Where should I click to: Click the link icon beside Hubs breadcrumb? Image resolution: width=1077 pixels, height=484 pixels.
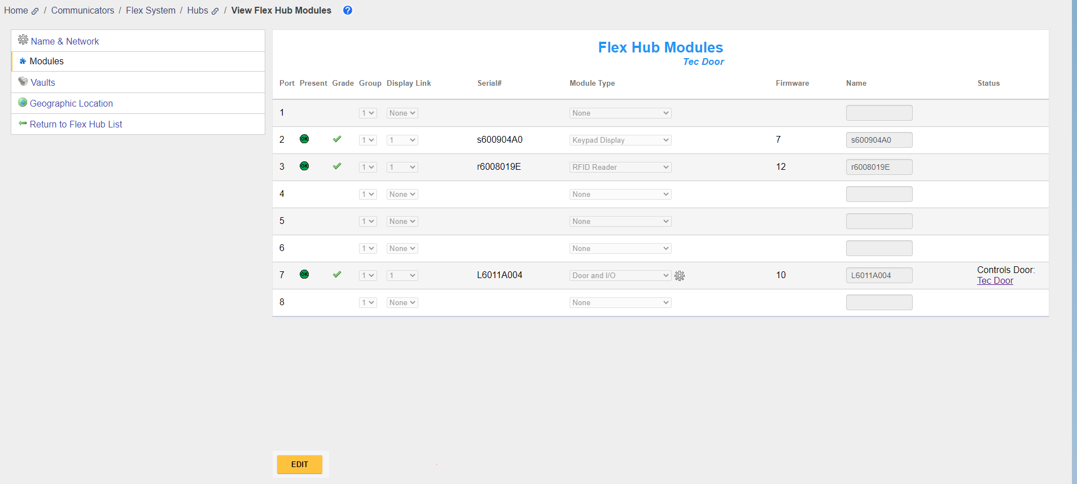215,11
